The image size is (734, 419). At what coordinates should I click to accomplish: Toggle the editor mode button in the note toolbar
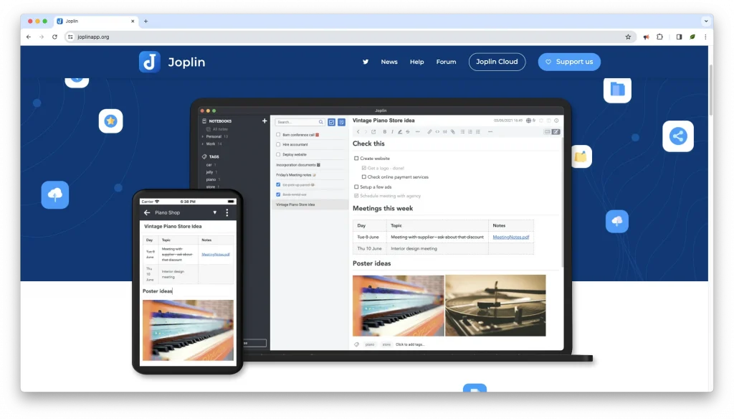click(551, 132)
